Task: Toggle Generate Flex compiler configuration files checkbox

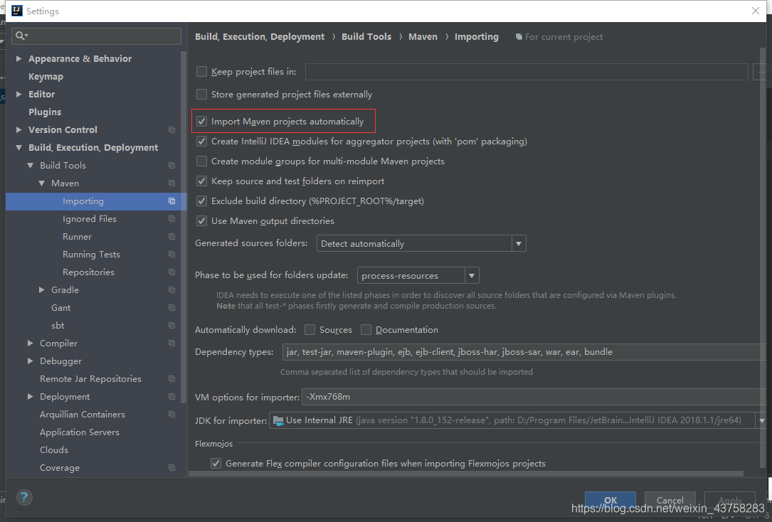Action: [x=216, y=464]
